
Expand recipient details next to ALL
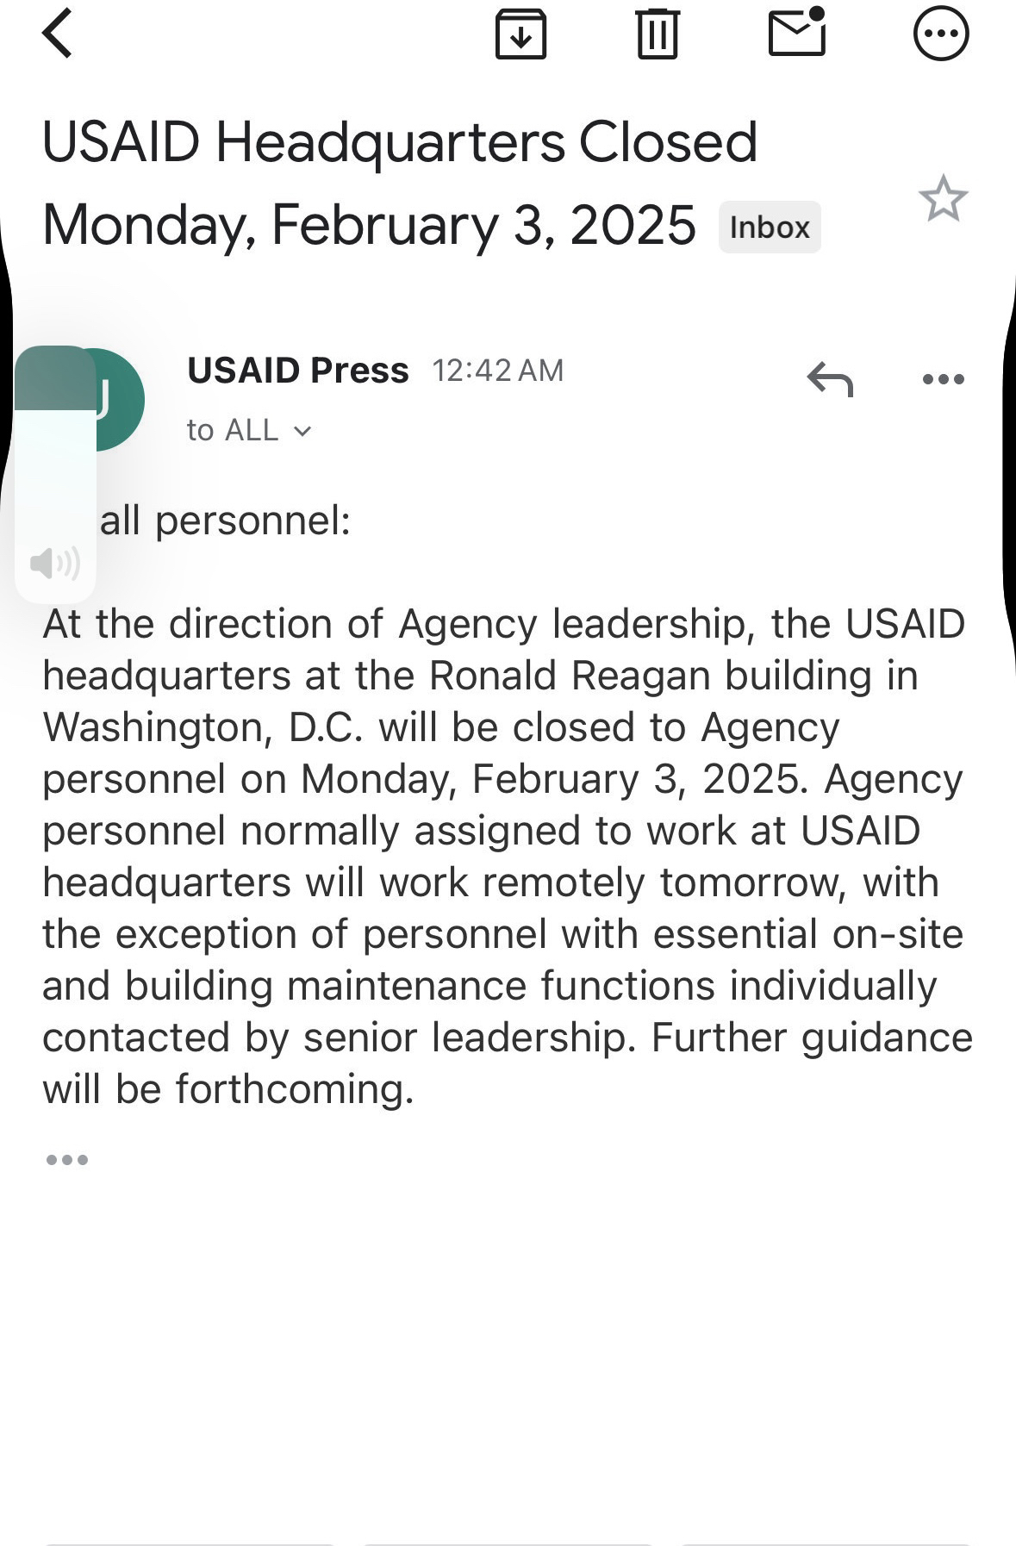tap(302, 431)
